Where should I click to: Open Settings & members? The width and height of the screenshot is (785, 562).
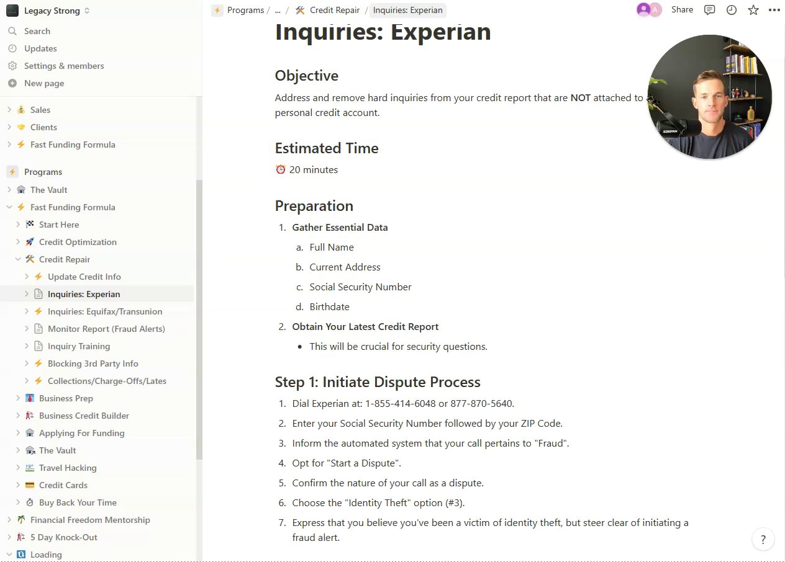[63, 66]
